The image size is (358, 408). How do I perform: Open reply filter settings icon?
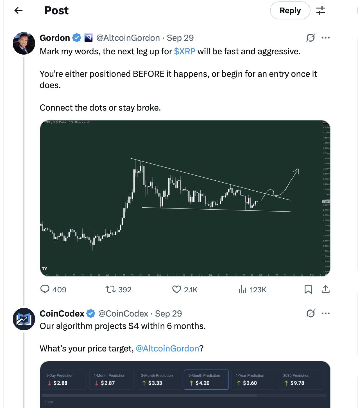coord(321,11)
